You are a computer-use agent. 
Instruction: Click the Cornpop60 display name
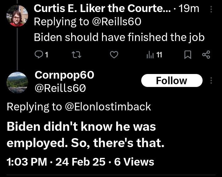[x=64, y=75]
